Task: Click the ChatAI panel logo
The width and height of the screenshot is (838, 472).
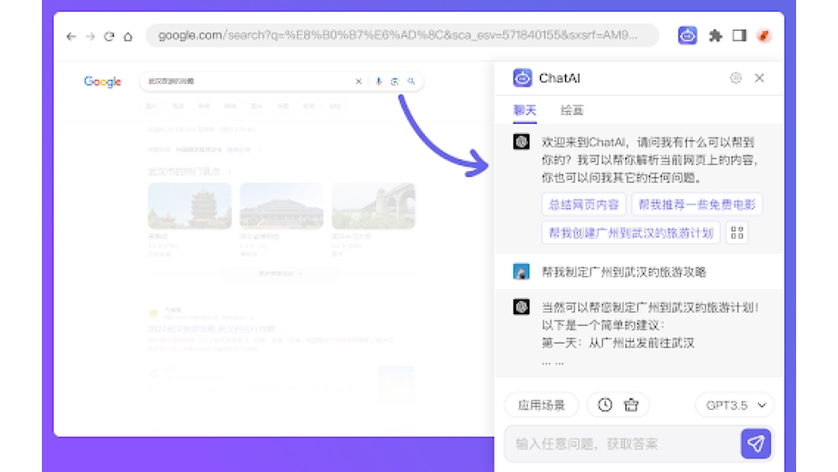Action: (522, 78)
